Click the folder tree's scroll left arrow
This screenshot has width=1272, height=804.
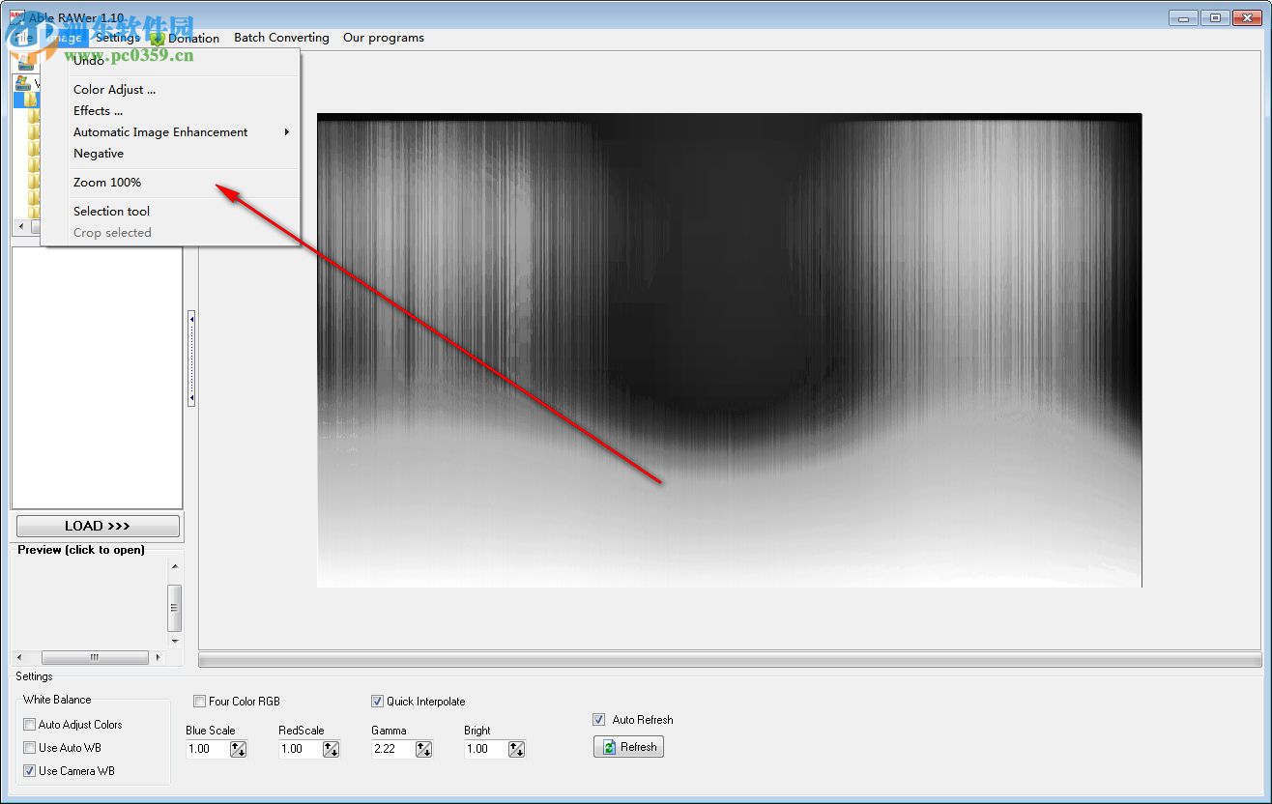click(20, 227)
